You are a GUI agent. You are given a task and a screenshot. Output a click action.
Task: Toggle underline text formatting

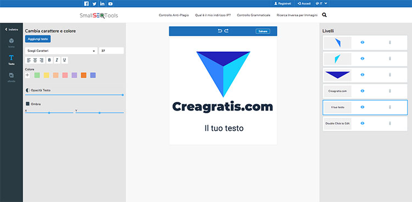click(65, 60)
